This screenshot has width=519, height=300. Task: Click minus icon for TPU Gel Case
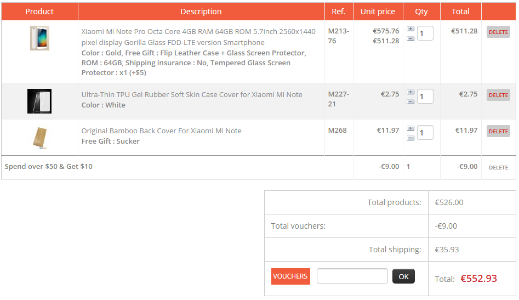[410, 102]
